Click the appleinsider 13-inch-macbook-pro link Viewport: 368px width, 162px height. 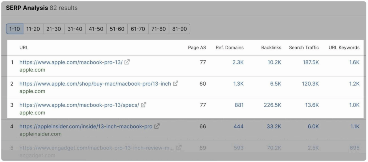[x=86, y=126]
